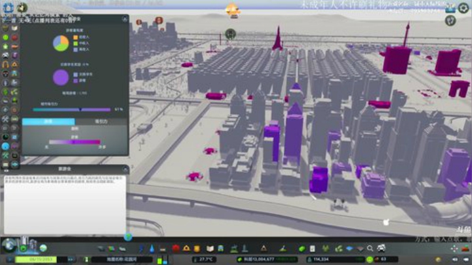This screenshot has height=265, width=472.
Task: Open the Public transport bus menu
Action: 221,249
